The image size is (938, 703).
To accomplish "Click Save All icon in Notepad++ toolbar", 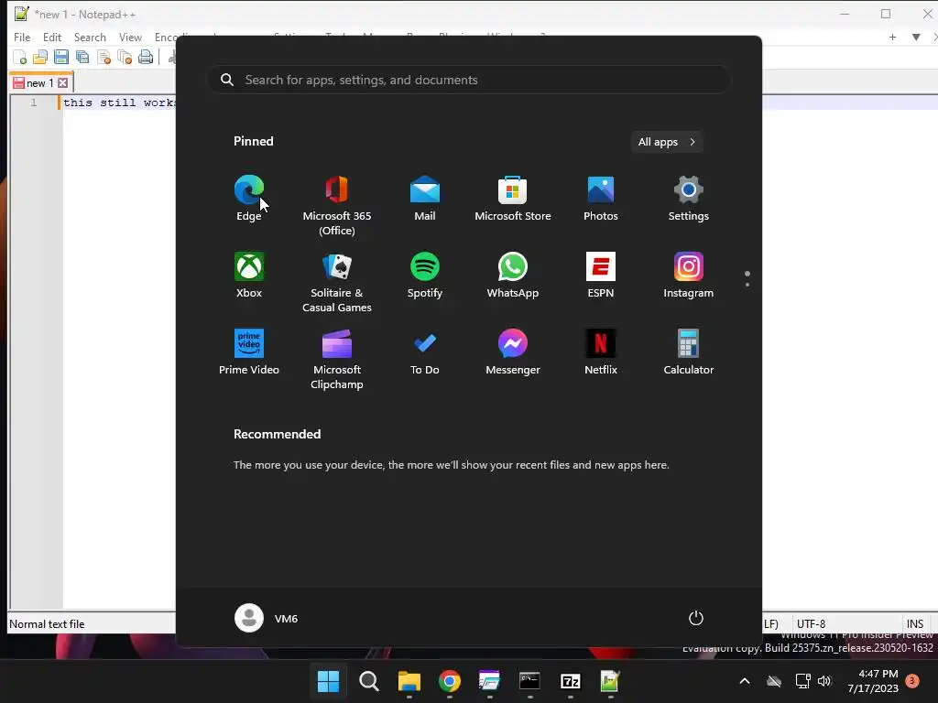I will pos(82,58).
